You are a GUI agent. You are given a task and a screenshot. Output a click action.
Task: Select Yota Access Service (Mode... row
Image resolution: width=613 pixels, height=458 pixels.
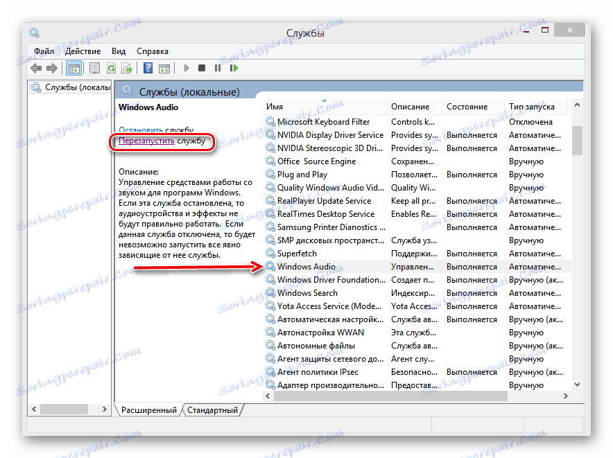[416, 306]
